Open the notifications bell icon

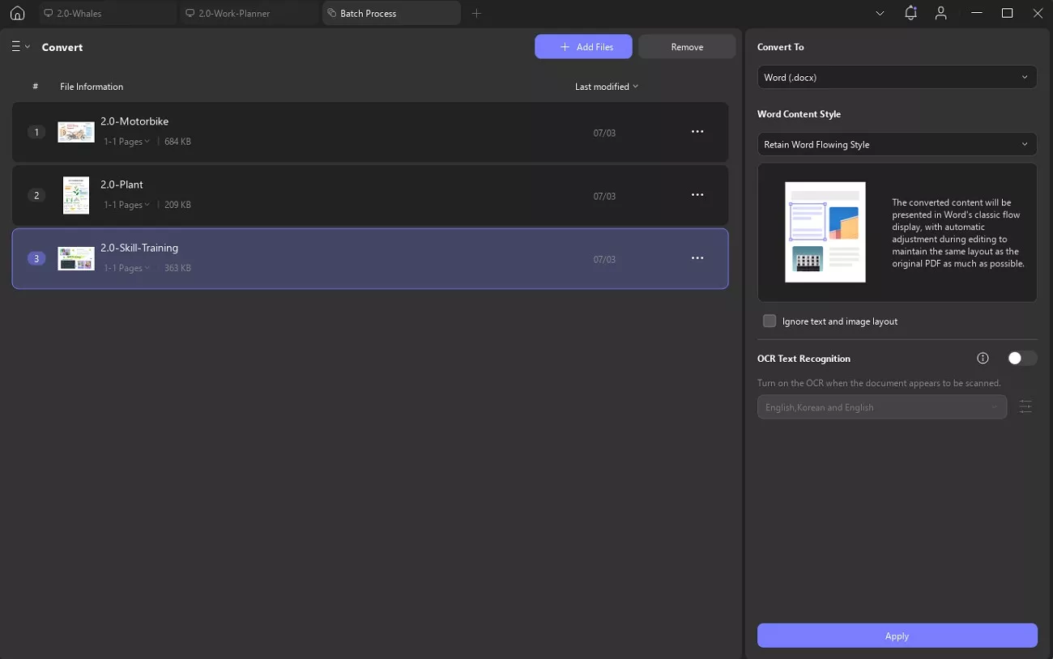click(x=911, y=13)
